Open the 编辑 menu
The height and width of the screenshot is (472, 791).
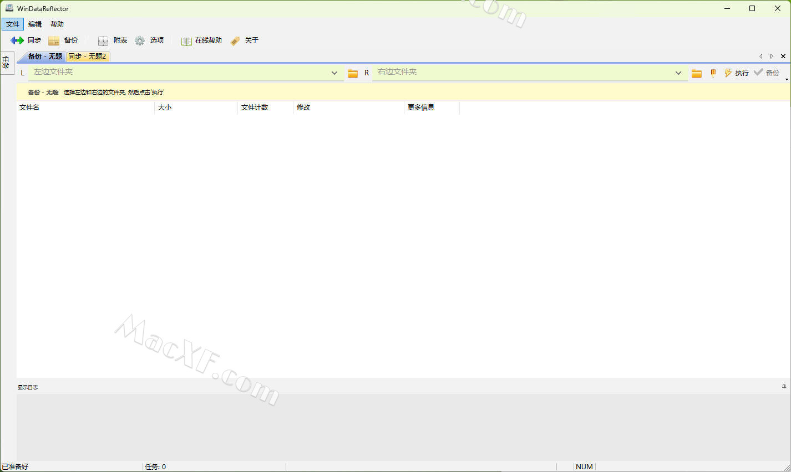click(35, 24)
